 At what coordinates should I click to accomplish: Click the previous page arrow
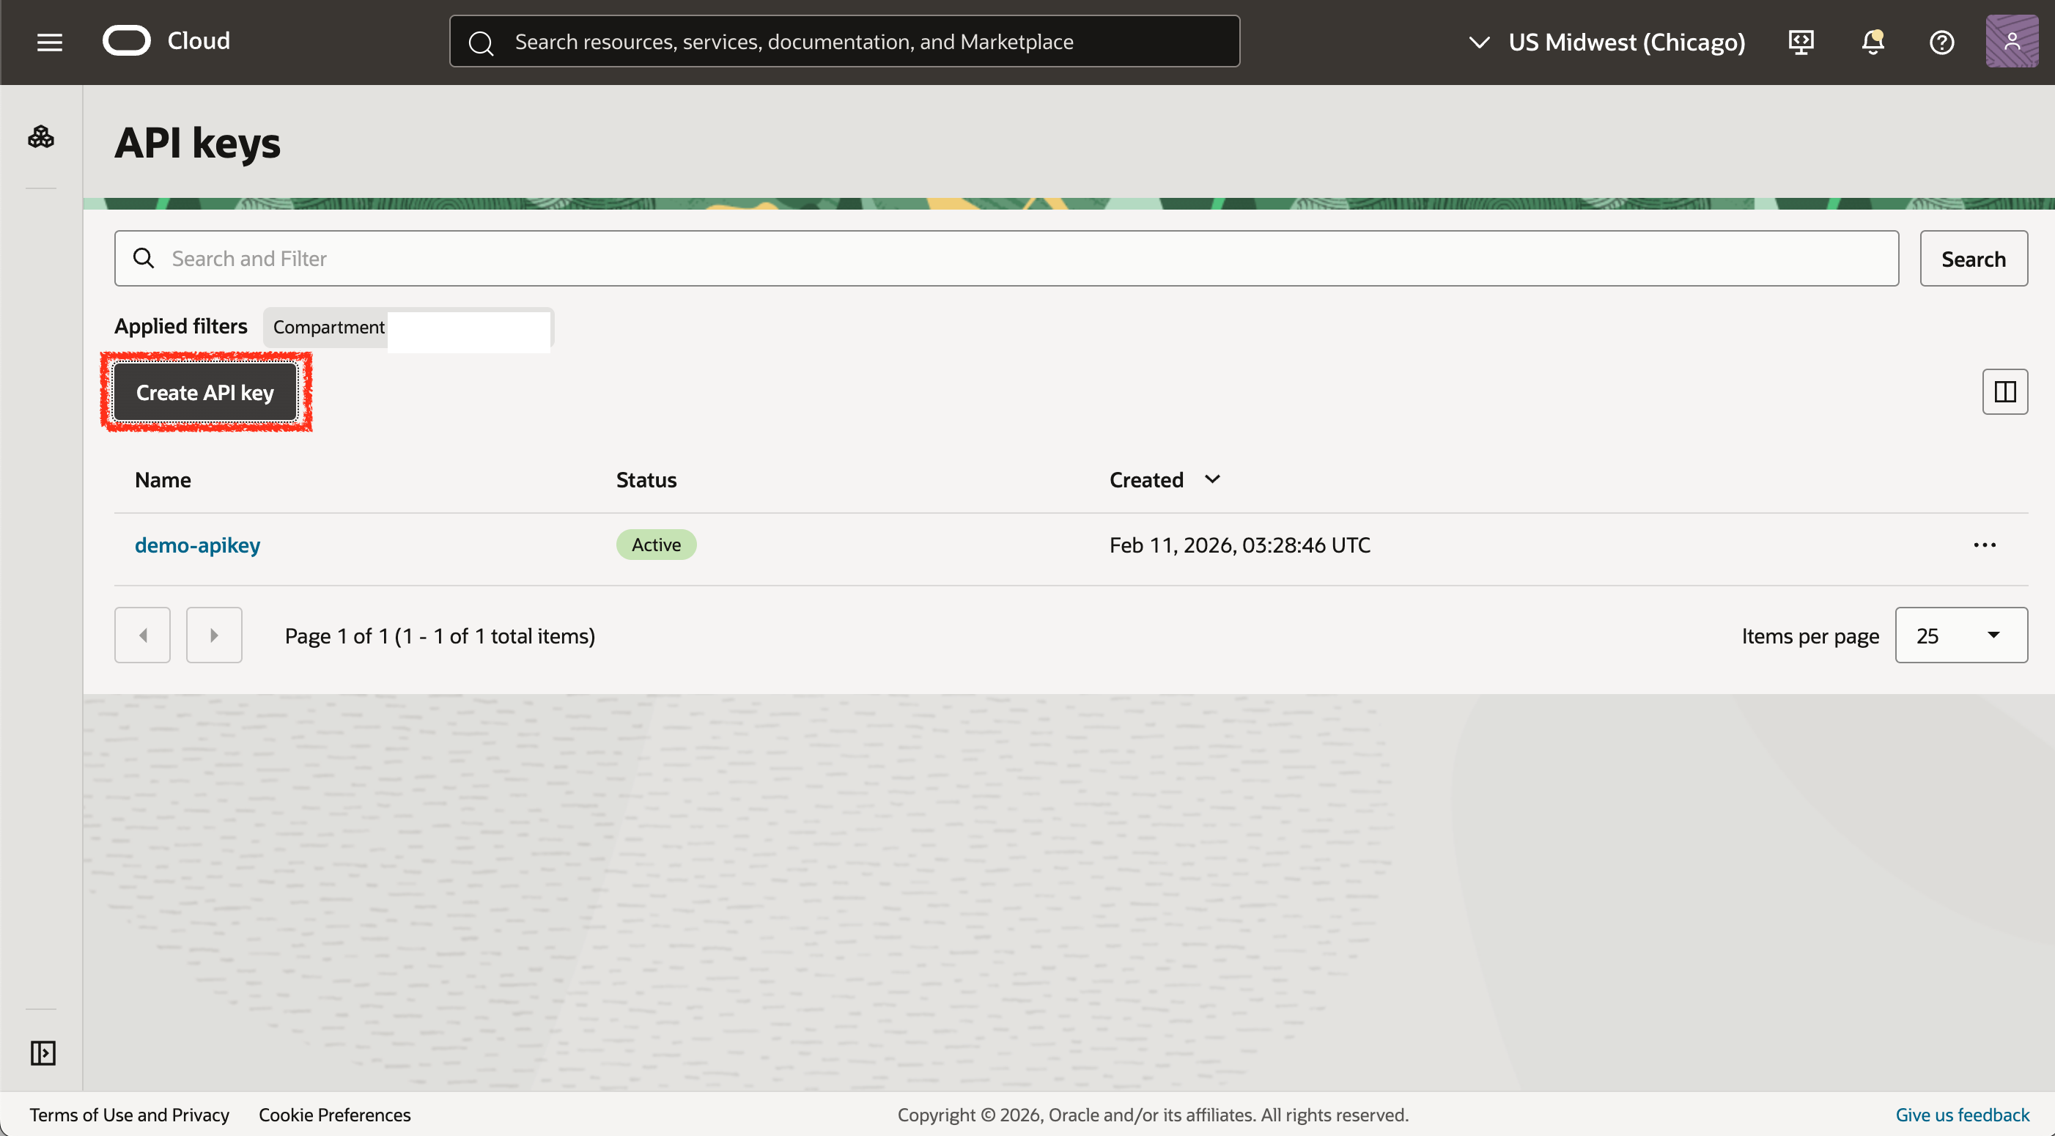click(142, 634)
